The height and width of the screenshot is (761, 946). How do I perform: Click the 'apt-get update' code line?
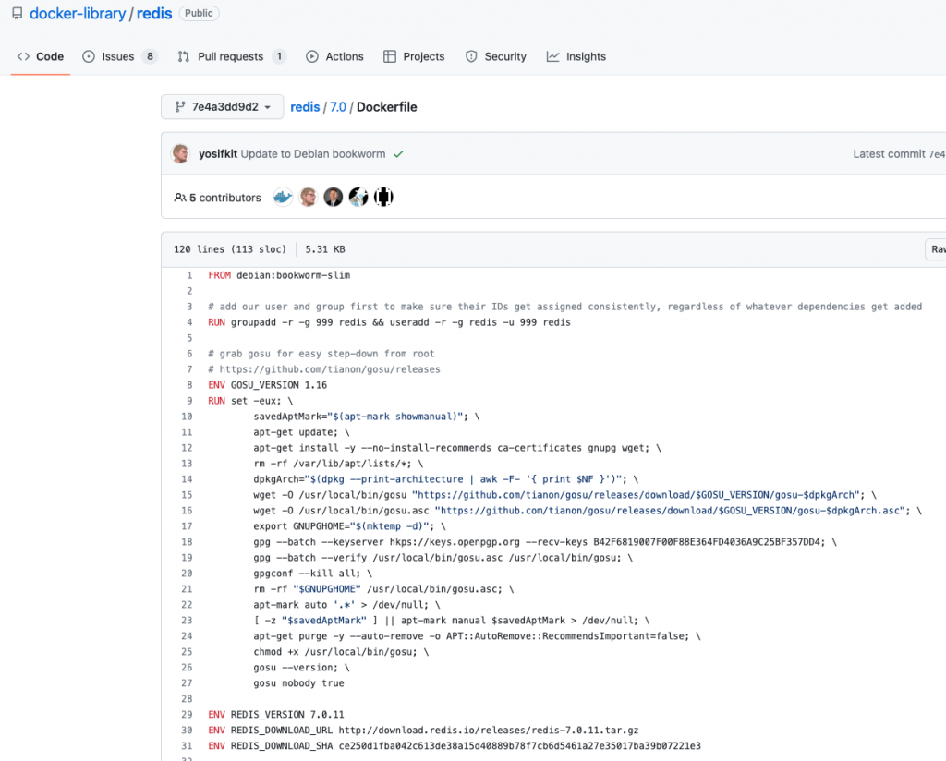pyautogui.click(x=301, y=431)
